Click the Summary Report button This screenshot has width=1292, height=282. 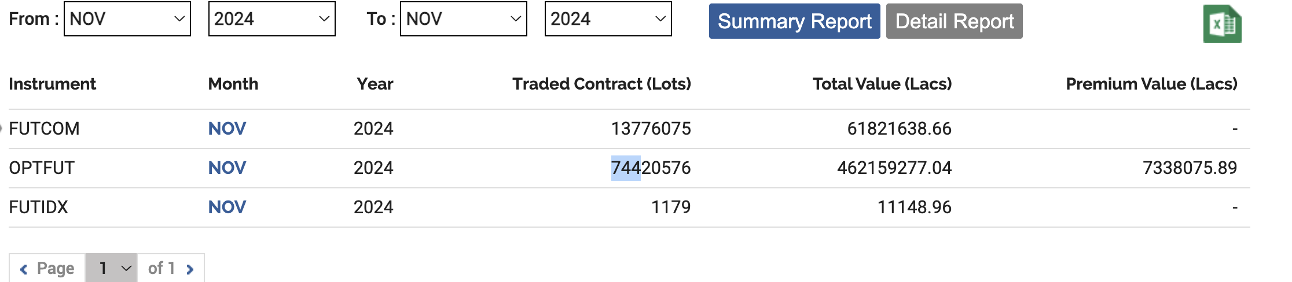coord(794,21)
